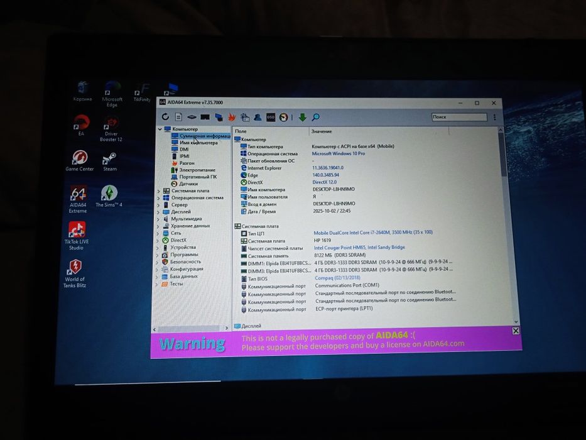Image resolution: width=586 pixels, height=440 pixels.
Task: Open the Compaq (02/13/2018) BIOS link
Action: tap(337, 278)
